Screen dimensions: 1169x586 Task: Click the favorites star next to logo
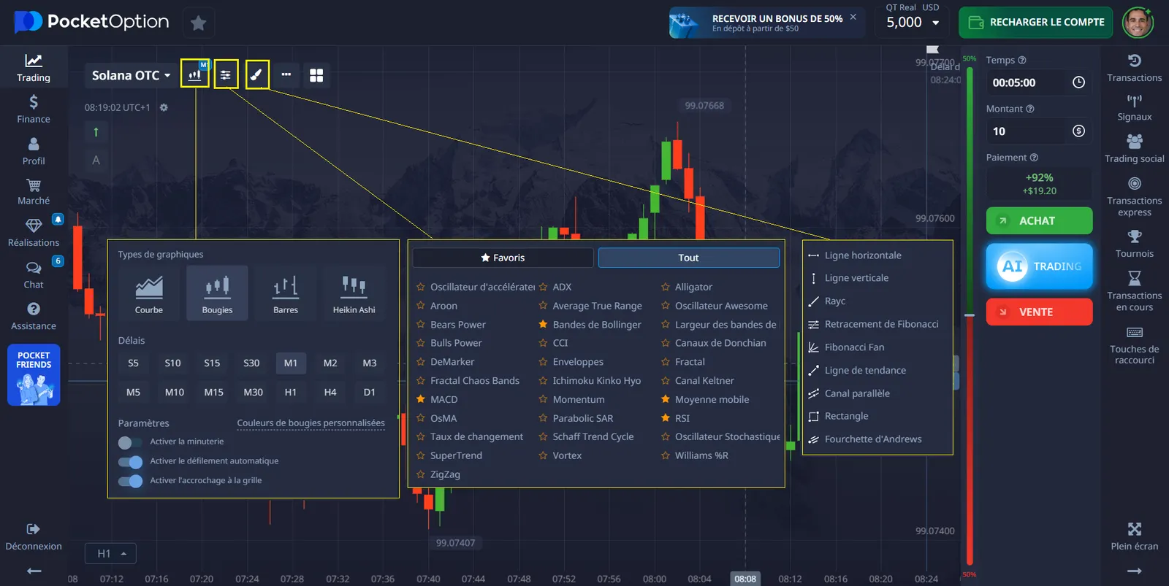(198, 23)
